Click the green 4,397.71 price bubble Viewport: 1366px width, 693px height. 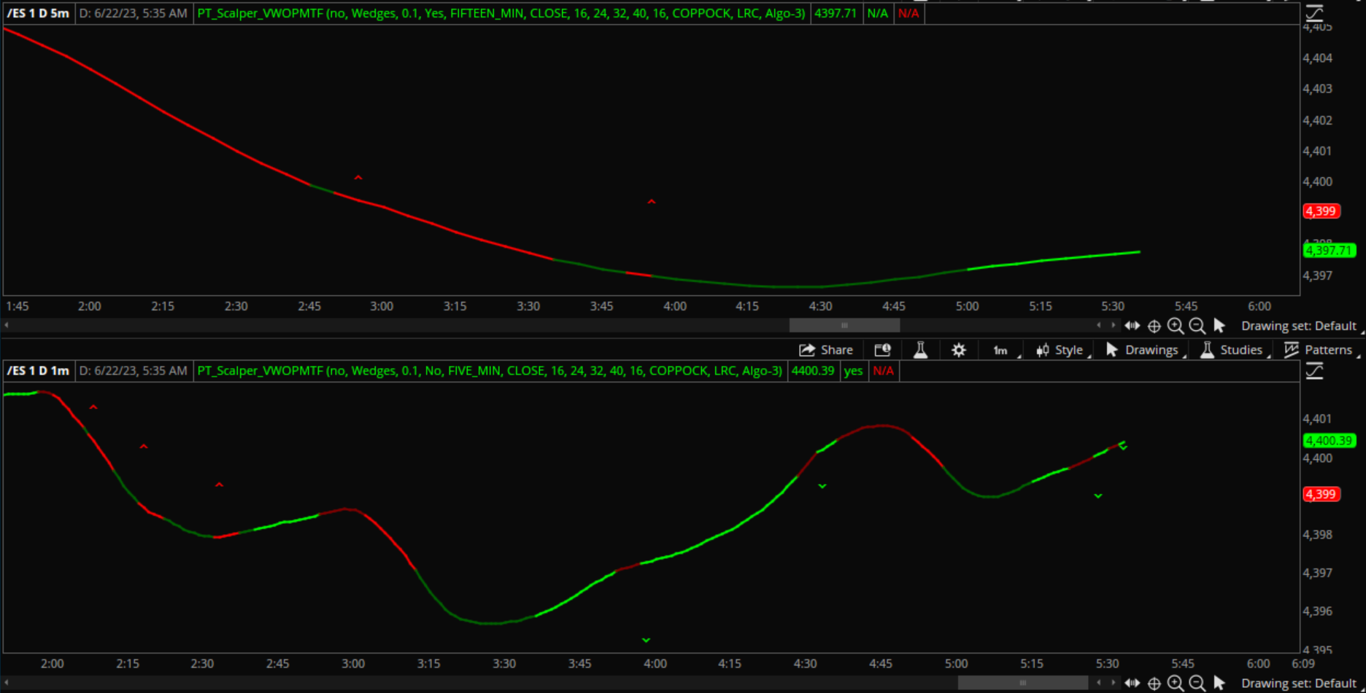(x=1330, y=250)
